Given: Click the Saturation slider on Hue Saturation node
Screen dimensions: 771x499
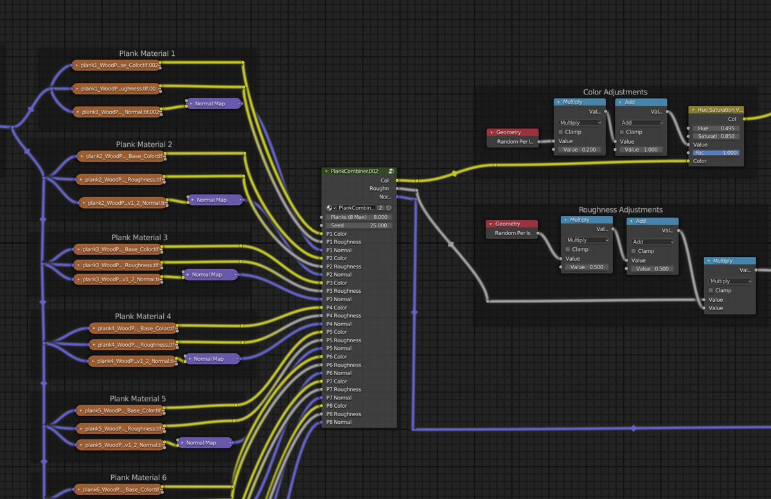Looking at the screenshot, I should point(716,136).
